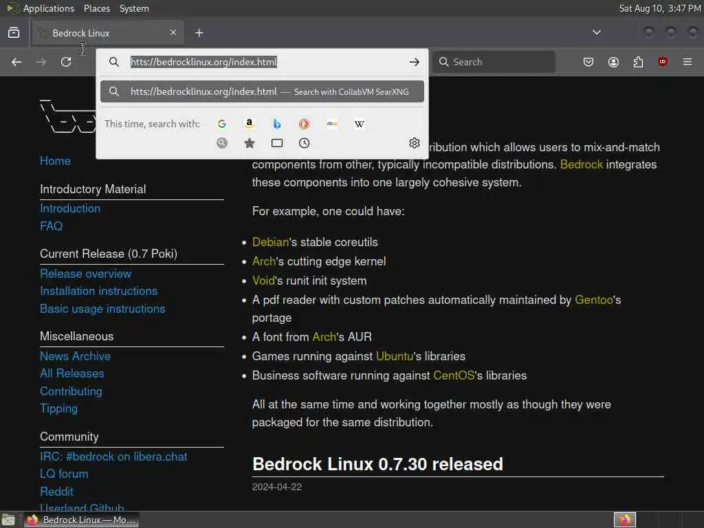The height and width of the screenshot is (528, 704).
Task: Open Basic usage instructions link
Action: click(x=102, y=309)
